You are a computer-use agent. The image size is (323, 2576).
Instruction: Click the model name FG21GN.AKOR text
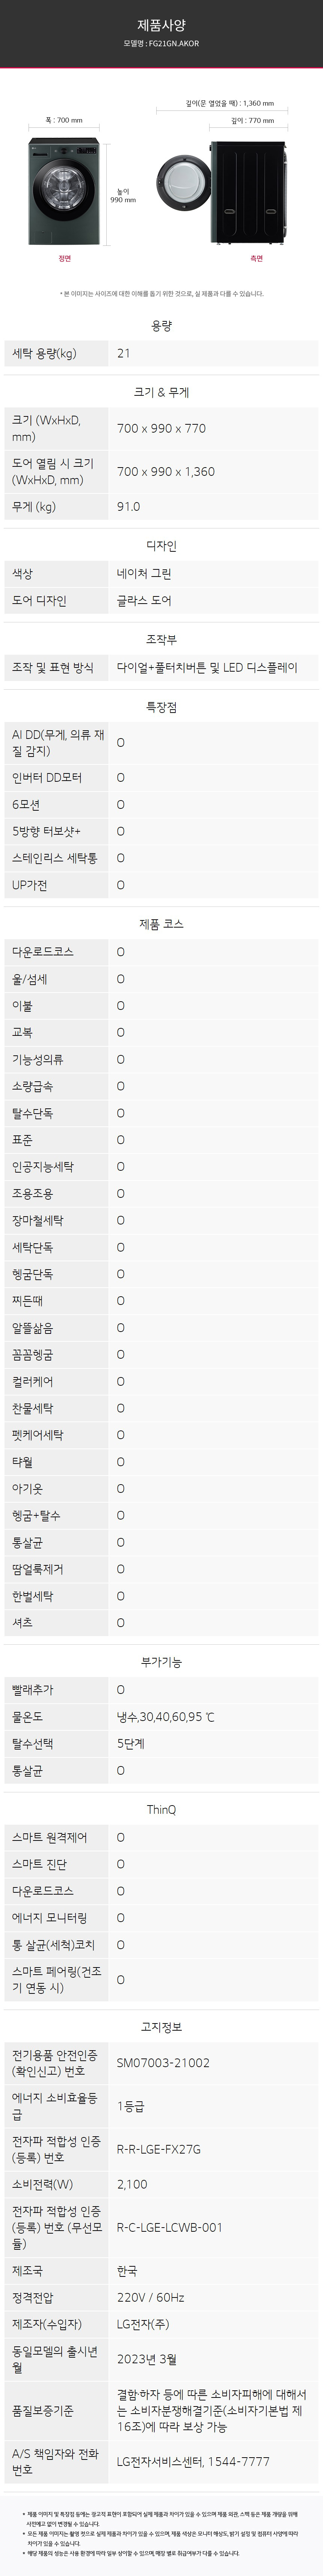point(161,44)
